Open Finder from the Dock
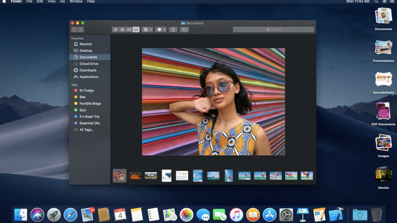 [21, 215]
